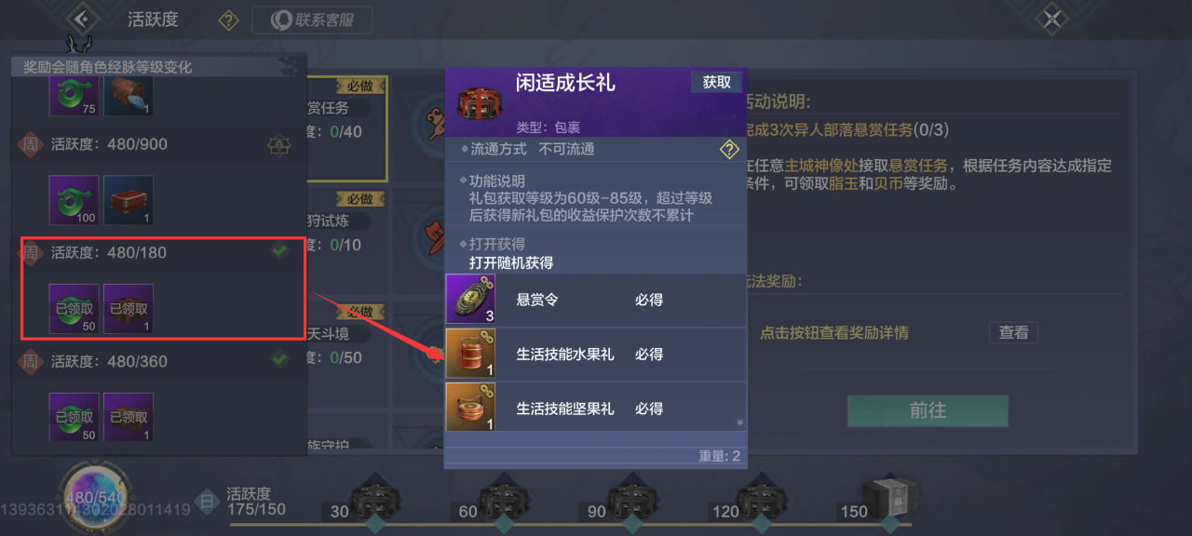Expand the weekly 周 marker at 480/900
The image size is (1192, 536).
coord(31,144)
